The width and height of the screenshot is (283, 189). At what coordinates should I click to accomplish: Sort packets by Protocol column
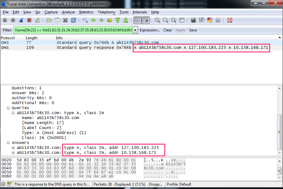(x=7, y=38)
